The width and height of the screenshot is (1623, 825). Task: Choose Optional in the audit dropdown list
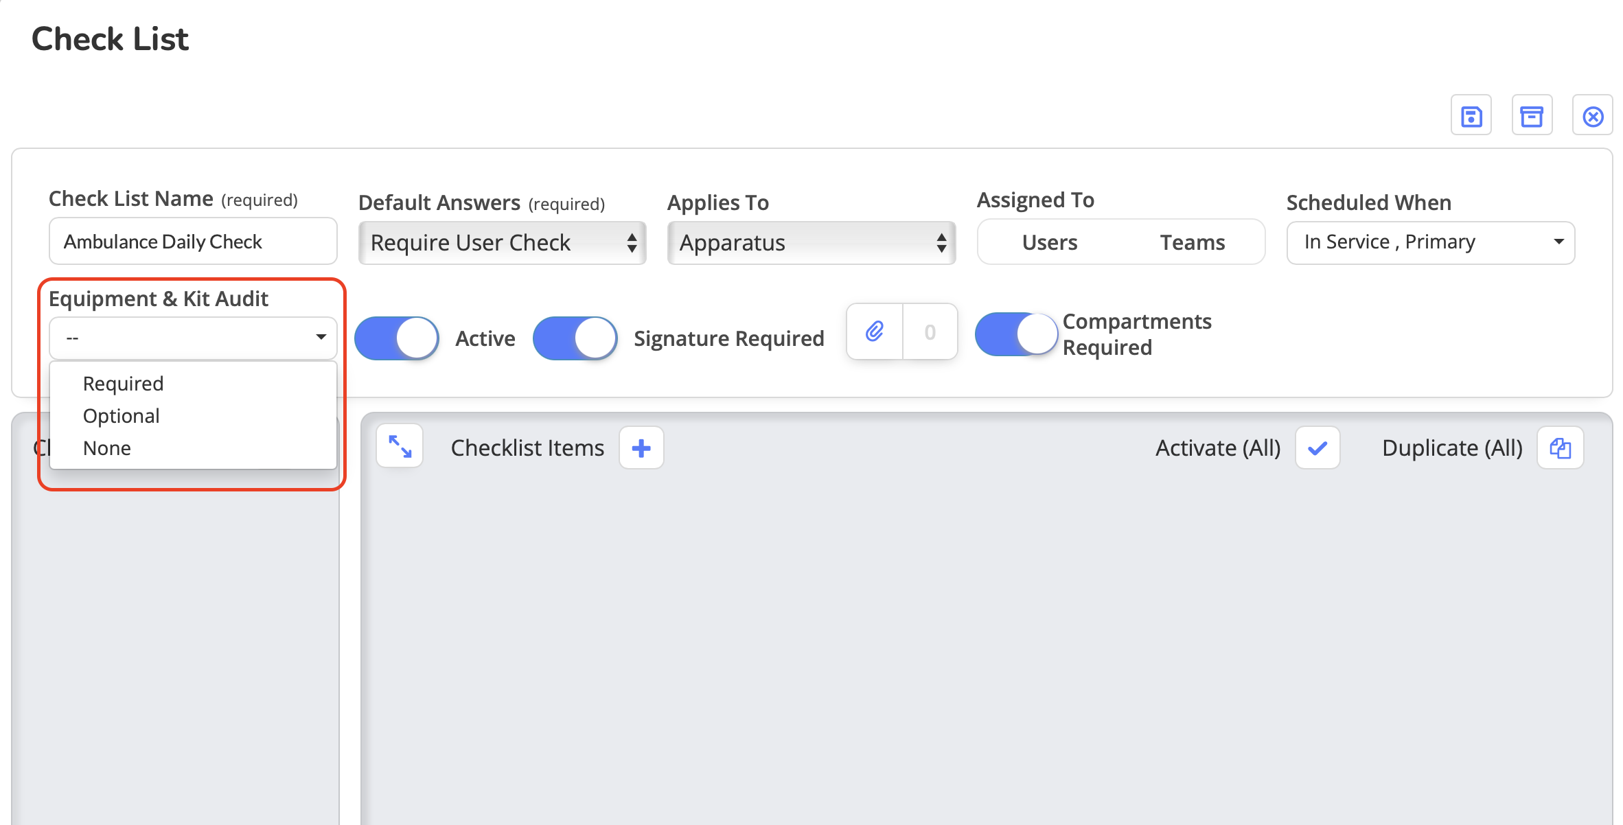[x=122, y=416]
